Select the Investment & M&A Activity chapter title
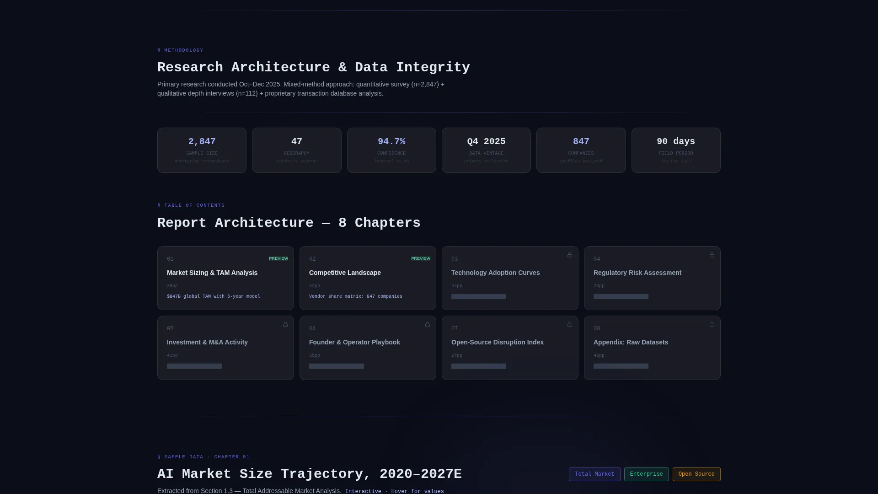878x494 pixels. point(207,342)
